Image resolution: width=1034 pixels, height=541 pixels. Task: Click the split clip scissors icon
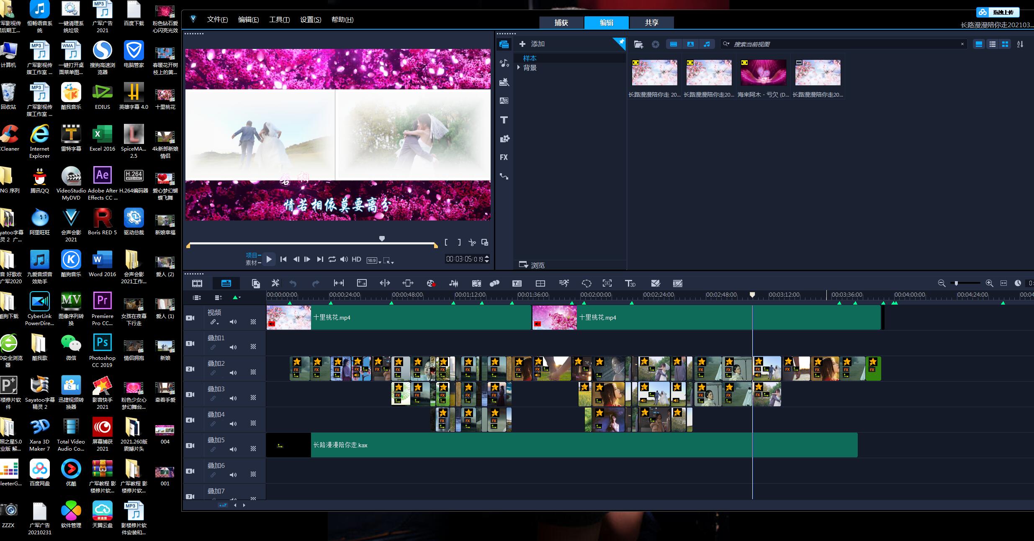(472, 242)
